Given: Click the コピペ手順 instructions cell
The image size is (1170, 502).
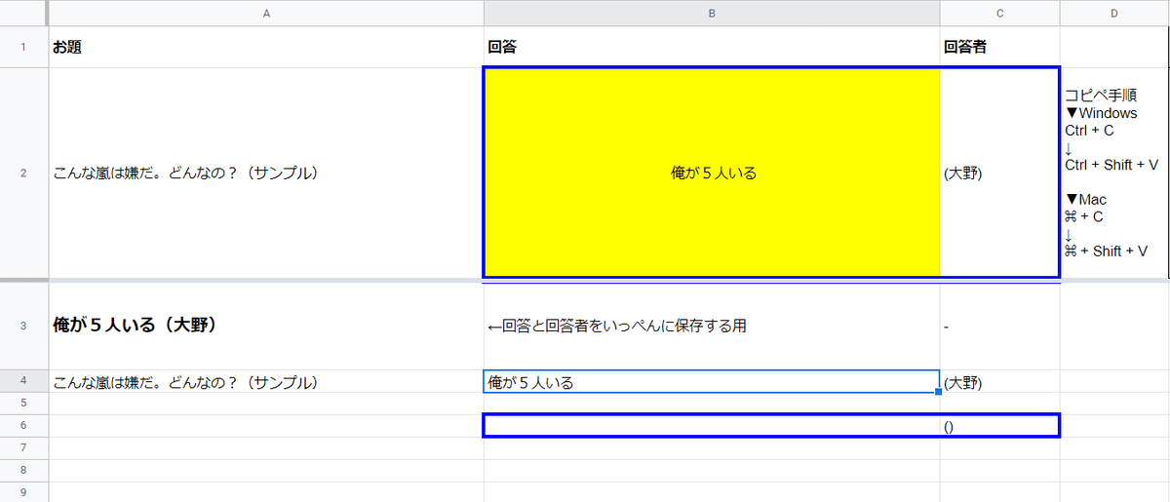Looking at the screenshot, I should (x=1114, y=173).
